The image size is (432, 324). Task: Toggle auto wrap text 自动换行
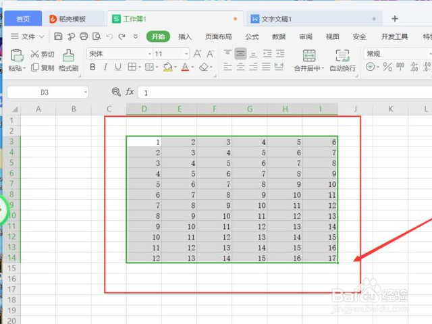pyautogui.click(x=342, y=61)
